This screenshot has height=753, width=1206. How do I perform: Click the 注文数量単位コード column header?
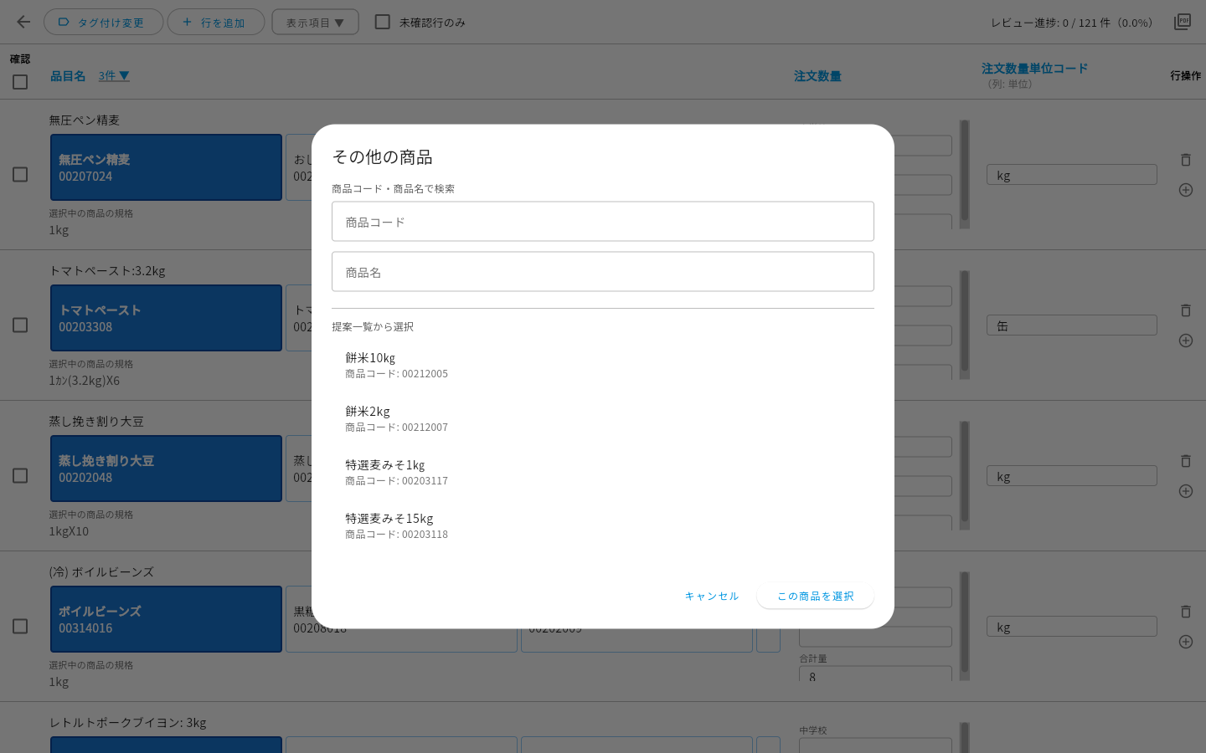point(1034,69)
